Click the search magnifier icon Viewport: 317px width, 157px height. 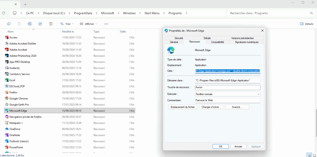coord(311,13)
